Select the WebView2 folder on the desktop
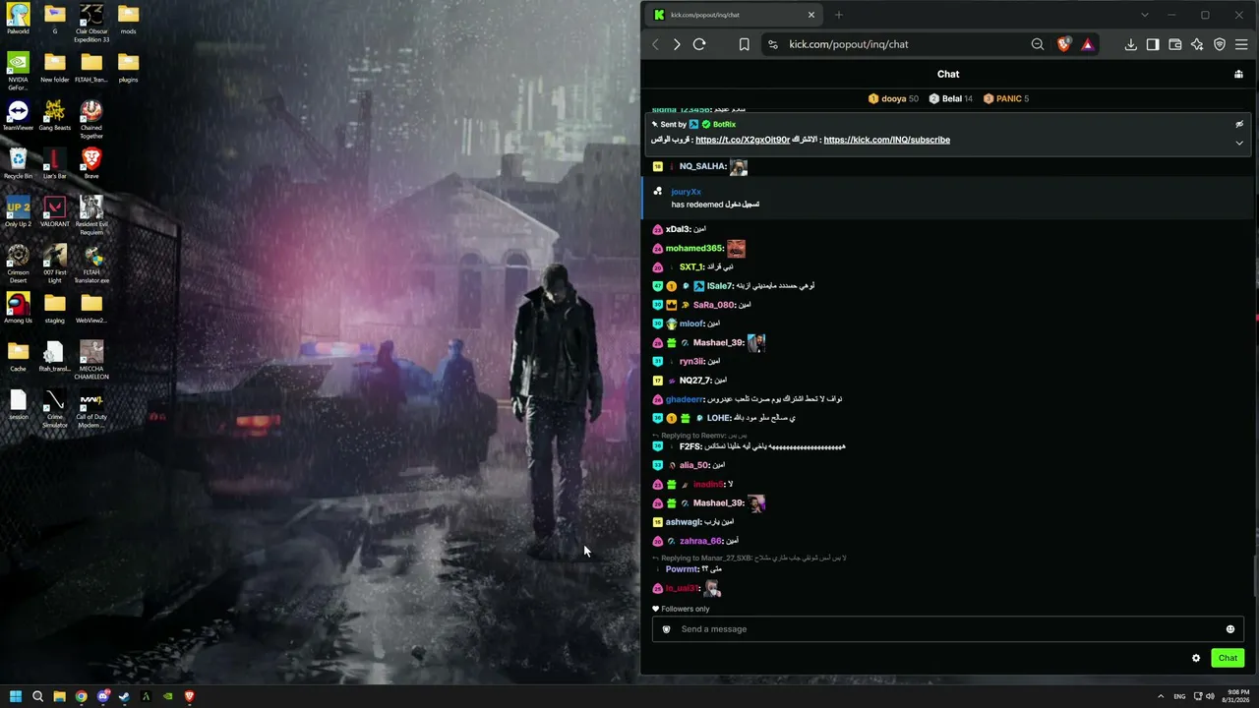 coord(91,308)
